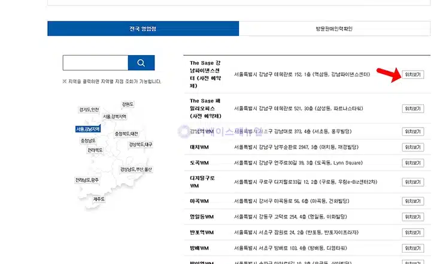Viewport: 437px width, 264px height.
Task: Click the magnifier search icon button
Action: pyautogui.click(x=141, y=63)
